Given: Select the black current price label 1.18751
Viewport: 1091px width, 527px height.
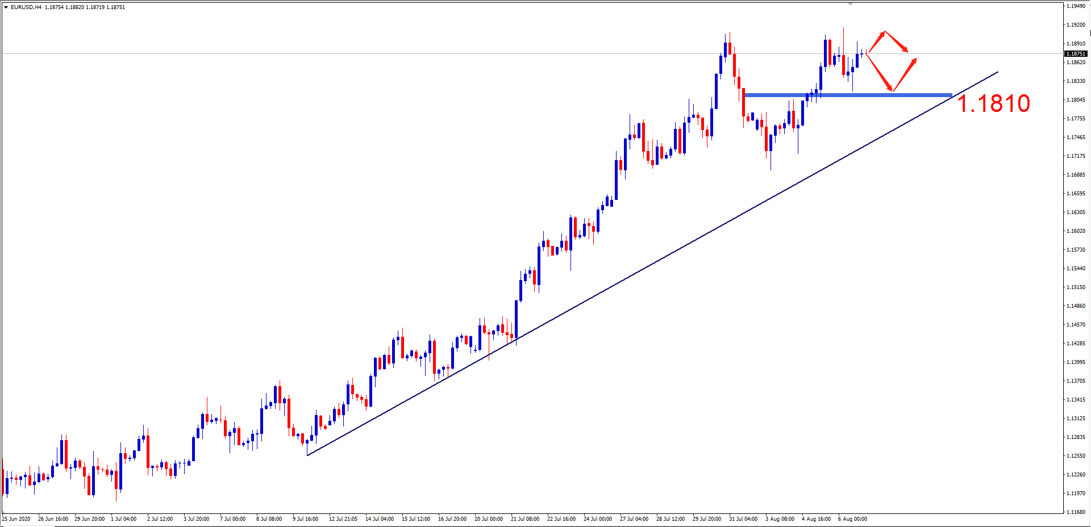Looking at the screenshot, I should [x=1075, y=54].
